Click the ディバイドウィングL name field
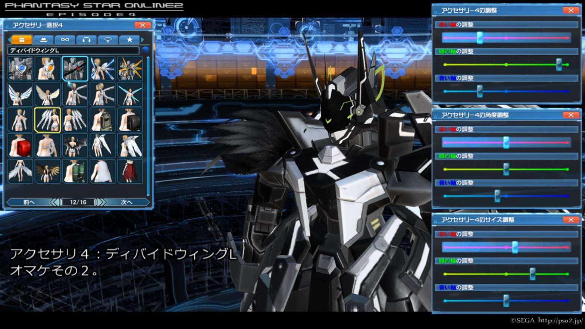Image resolution: width=585 pixels, height=329 pixels. tap(73, 50)
